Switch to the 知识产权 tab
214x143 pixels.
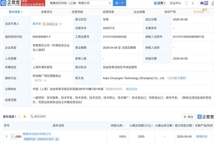170,12
